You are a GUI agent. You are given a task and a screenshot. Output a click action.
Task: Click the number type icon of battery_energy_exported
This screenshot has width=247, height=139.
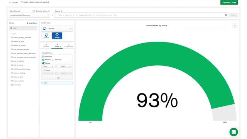(x=12, y=37)
